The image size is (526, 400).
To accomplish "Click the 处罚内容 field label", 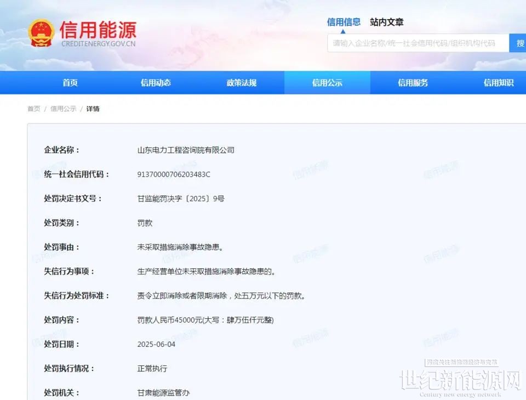I will (62, 320).
